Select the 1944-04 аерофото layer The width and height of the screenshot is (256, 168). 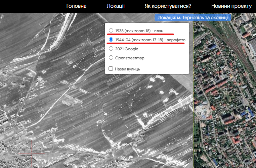coord(111,40)
